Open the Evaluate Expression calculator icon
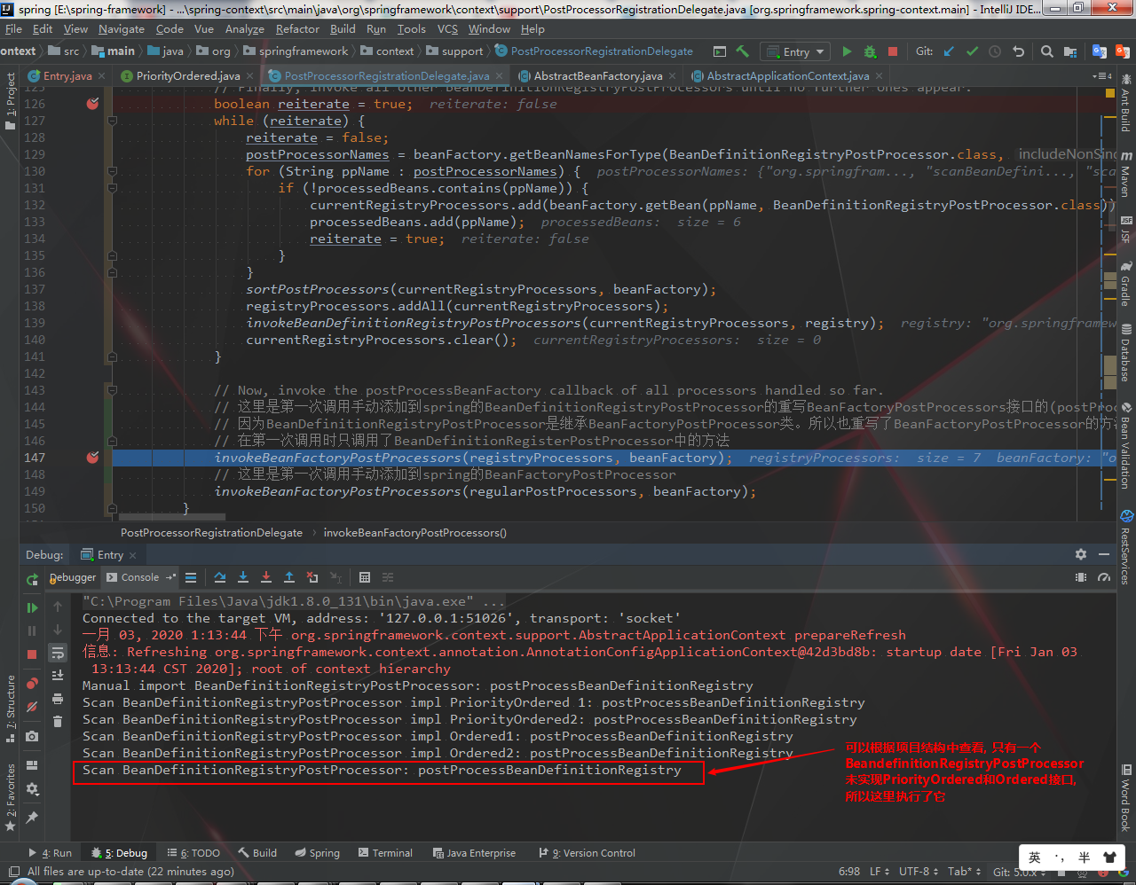The width and height of the screenshot is (1136, 885). [x=364, y=577]
